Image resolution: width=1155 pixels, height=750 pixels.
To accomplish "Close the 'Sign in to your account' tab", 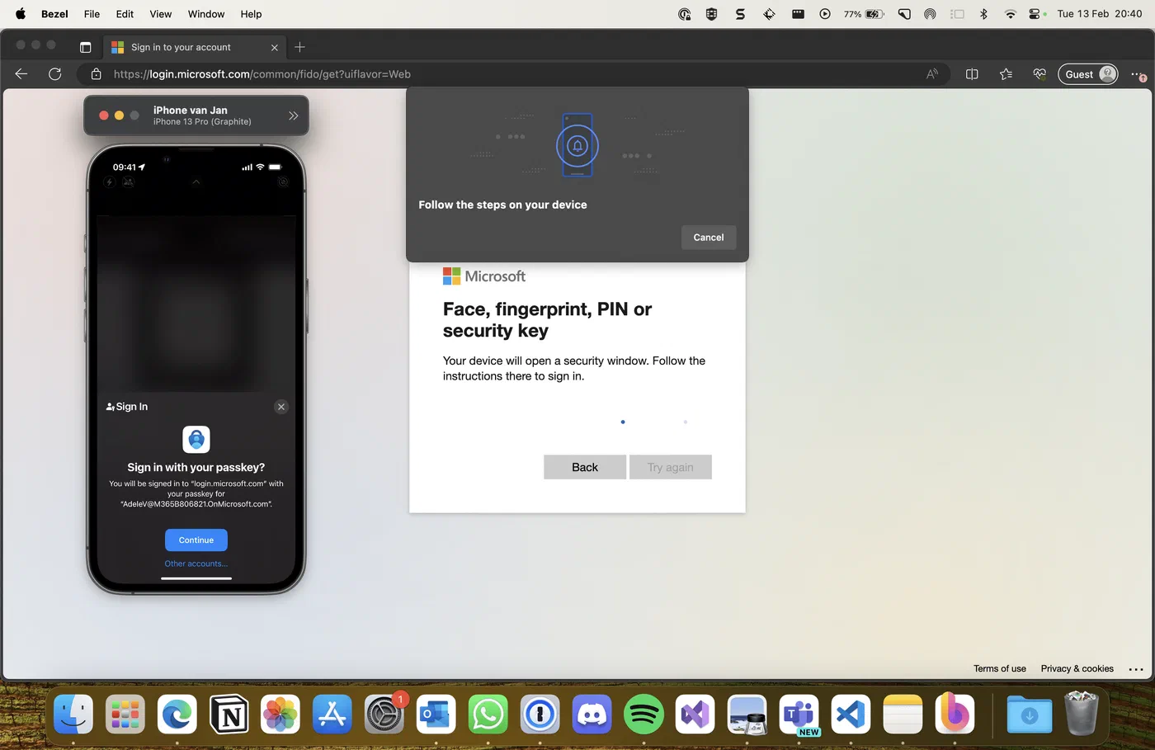I will point(275,48).
